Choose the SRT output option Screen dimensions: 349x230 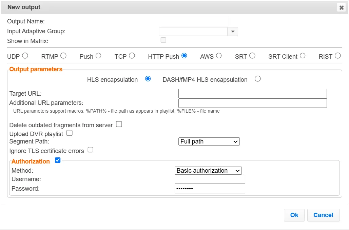(252, 56)
